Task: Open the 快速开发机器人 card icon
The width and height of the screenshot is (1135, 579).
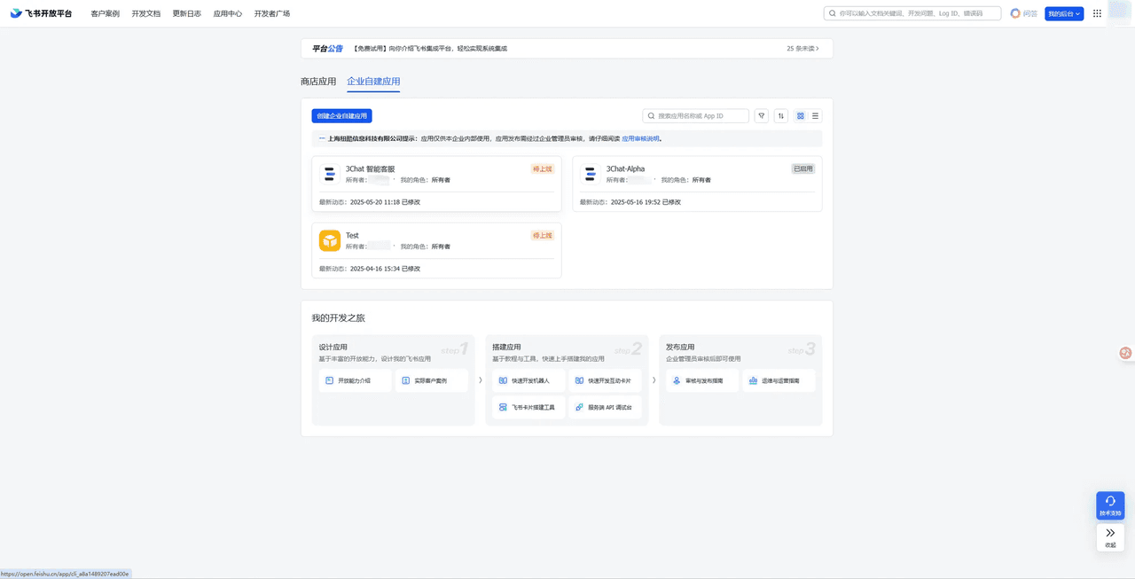Action: point(503,380)
